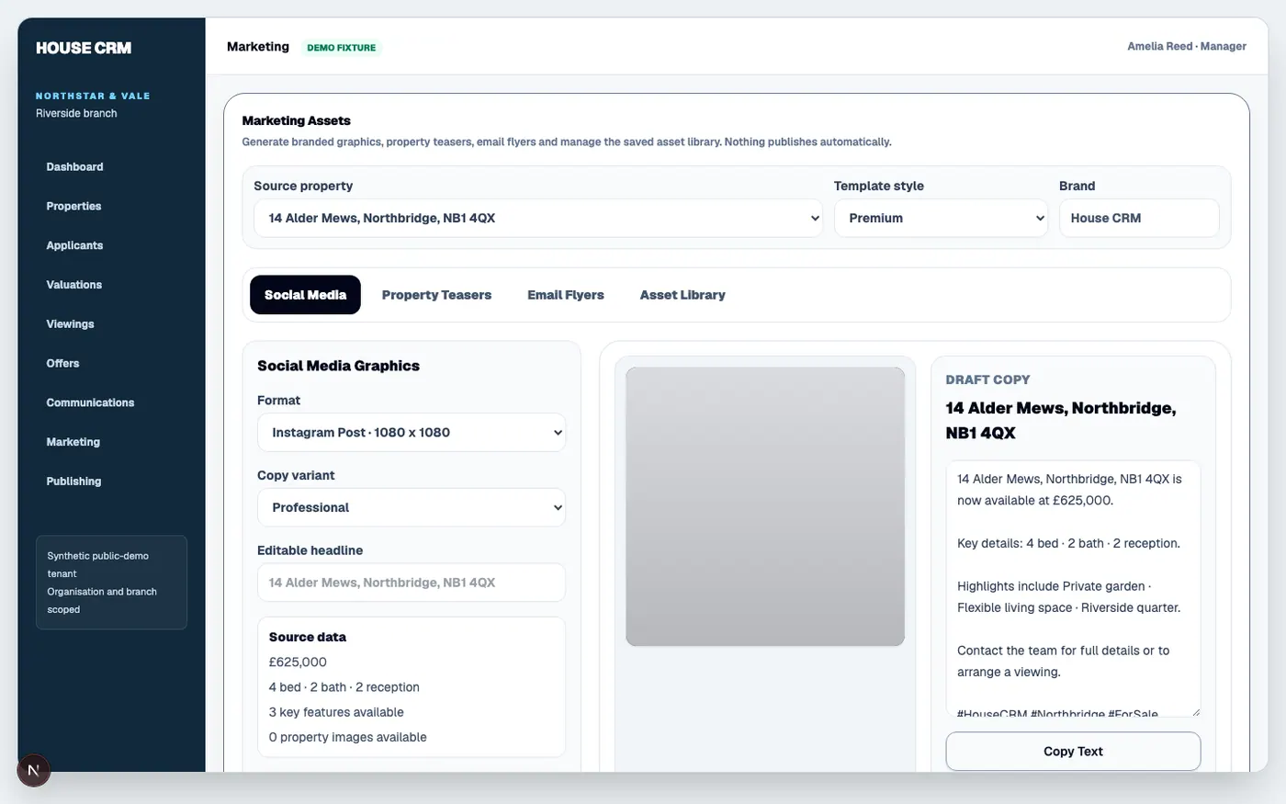The width and height of the screenshot is (1286, 804).
Task: Click the Copy Text button
Action: [1073, 752]
